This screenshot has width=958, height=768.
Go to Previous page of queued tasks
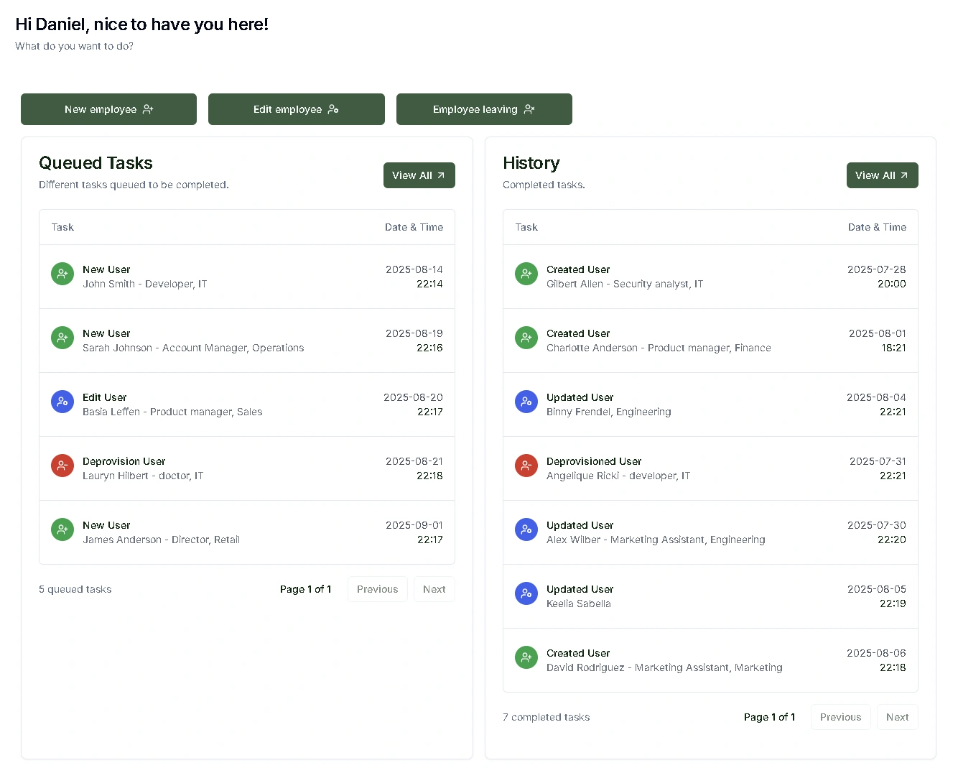point(377,589)
